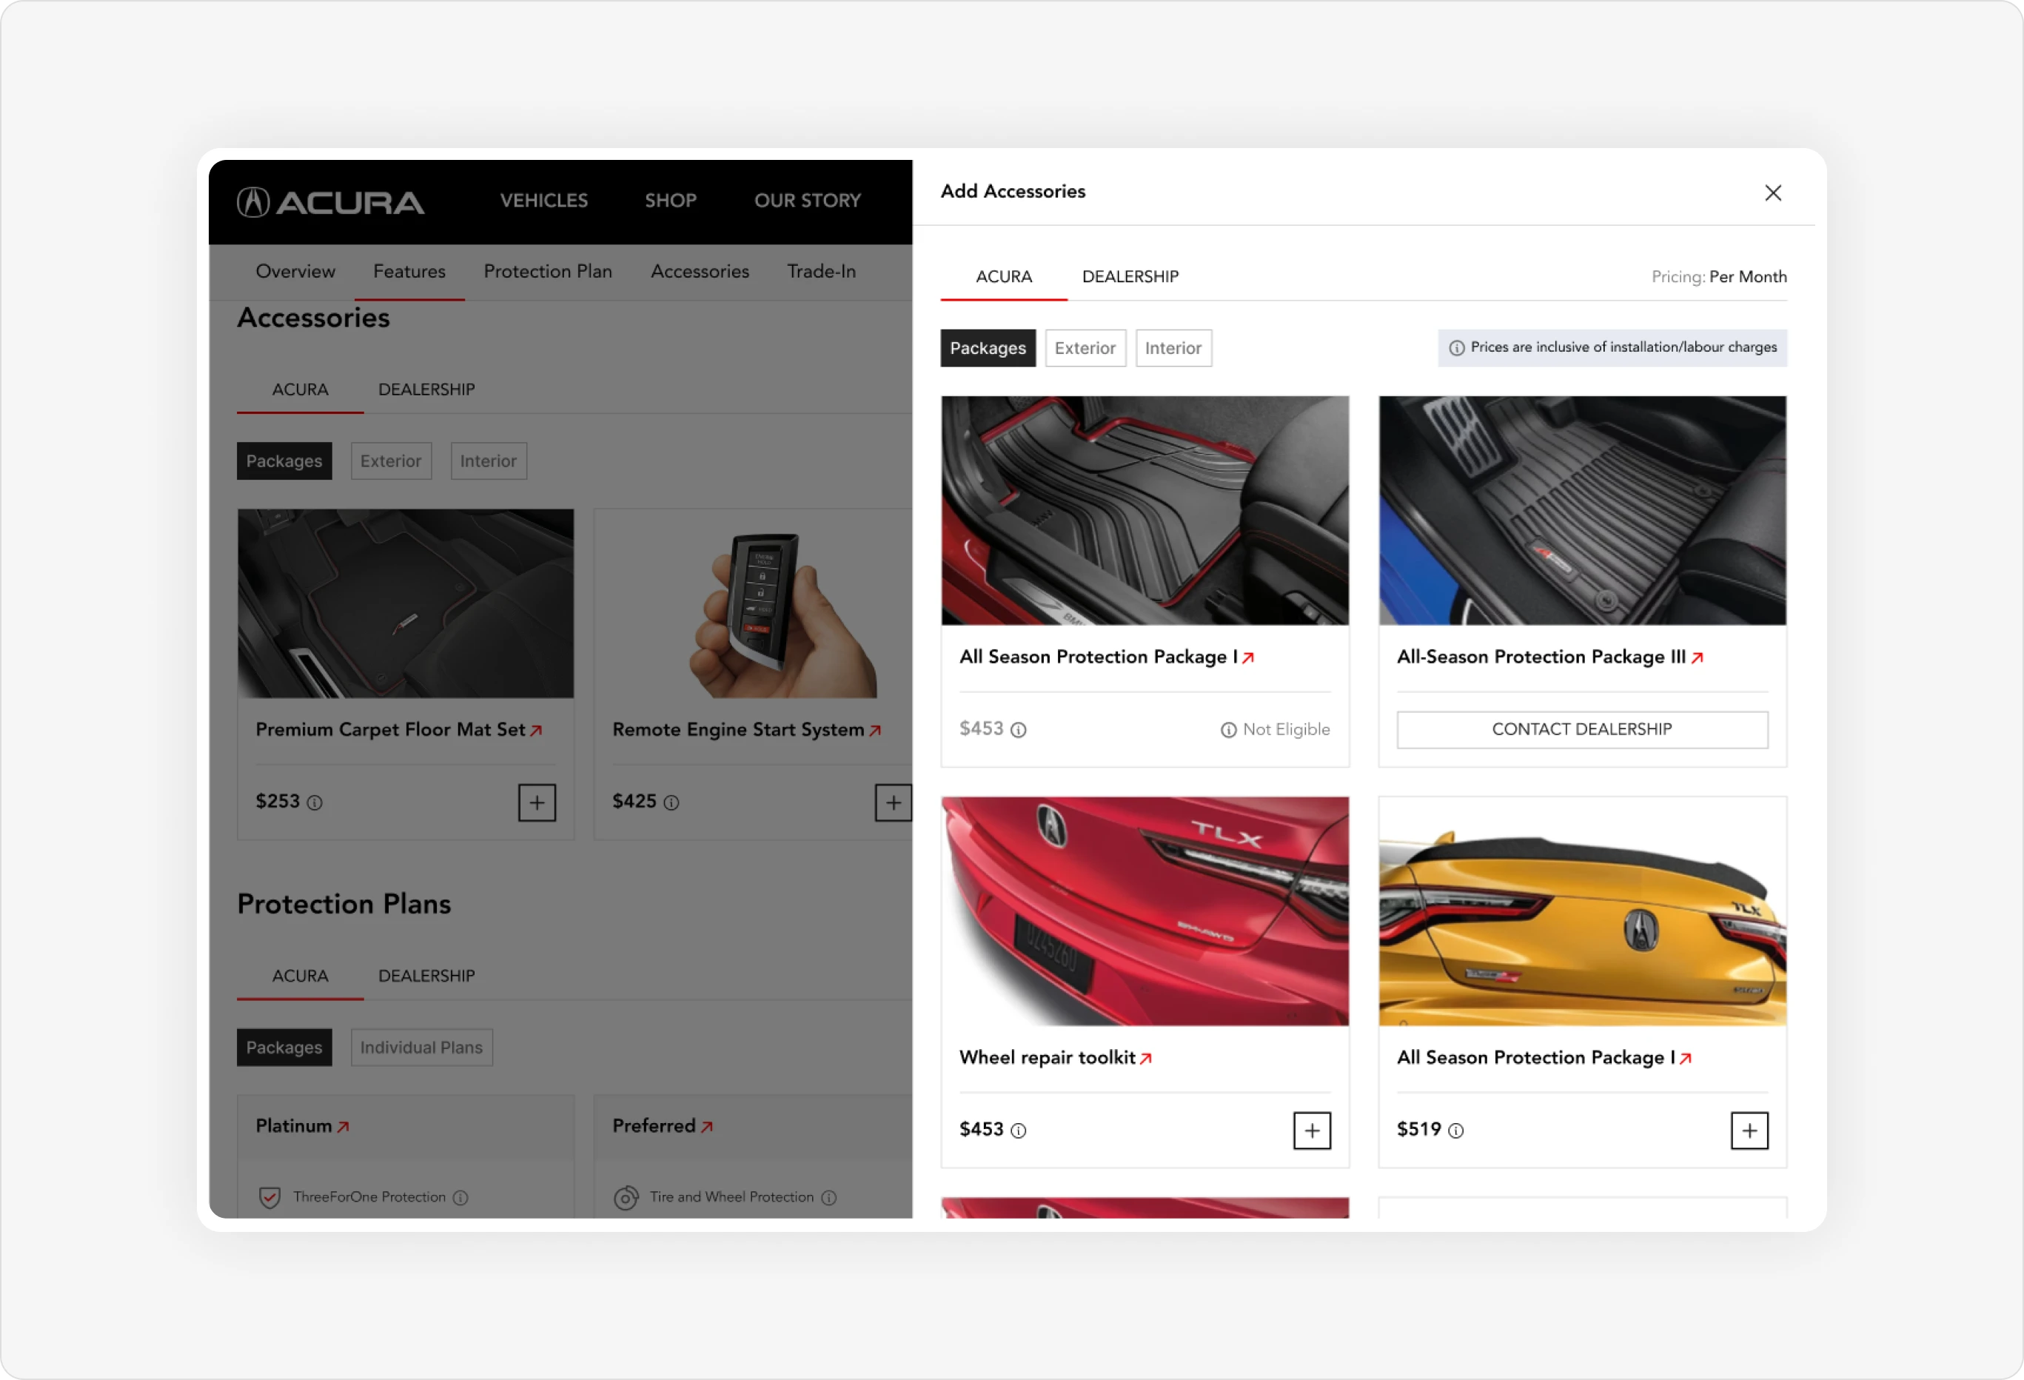This screenshot has width=2024, height=1380.
Task: Open VEHICLES menu in header
Action: [543, 201]
